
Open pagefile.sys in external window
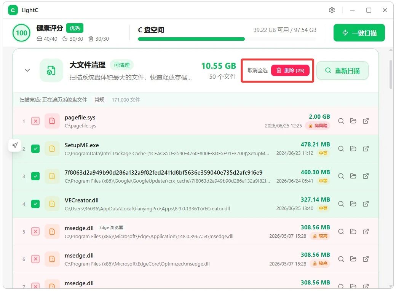coord(366,121)
